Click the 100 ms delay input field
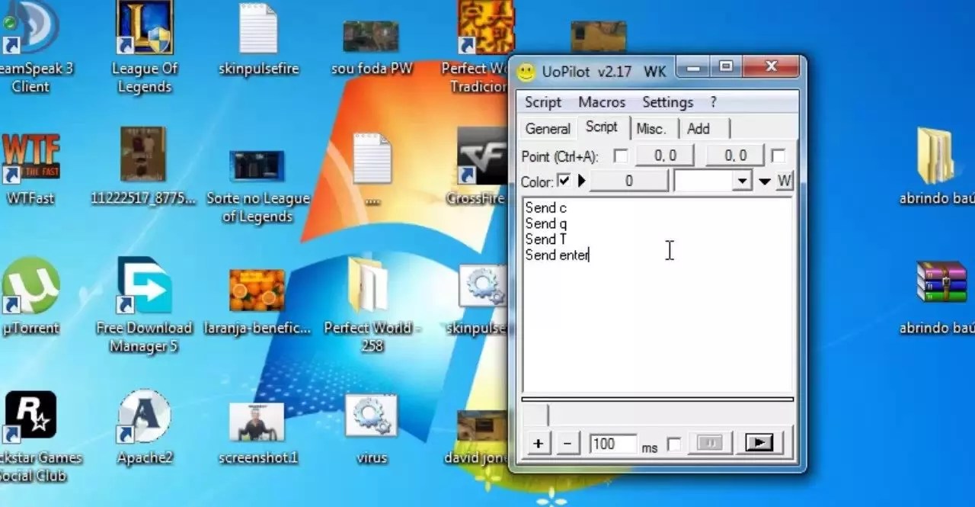Image resolution: width=975 pixels, height=507 pixels. tap(612, 444)
